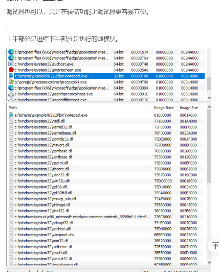Click the Edge icon in the 00001574 row

(11, 52)
